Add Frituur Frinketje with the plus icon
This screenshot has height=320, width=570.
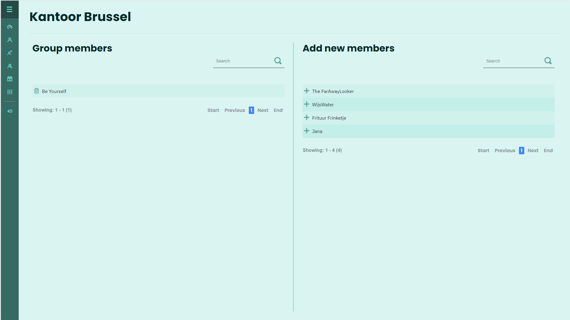pyautogui.click(x=307, y=118)
